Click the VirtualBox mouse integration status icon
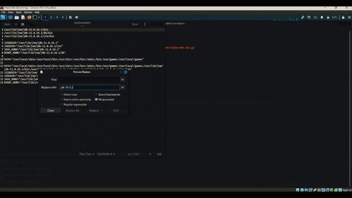 (336, 190)
